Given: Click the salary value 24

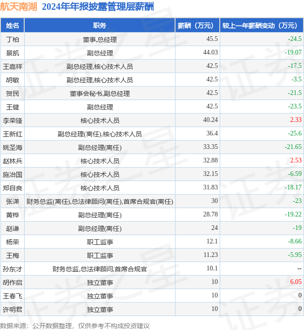Looking at the screenshot, I should (215, 228).
